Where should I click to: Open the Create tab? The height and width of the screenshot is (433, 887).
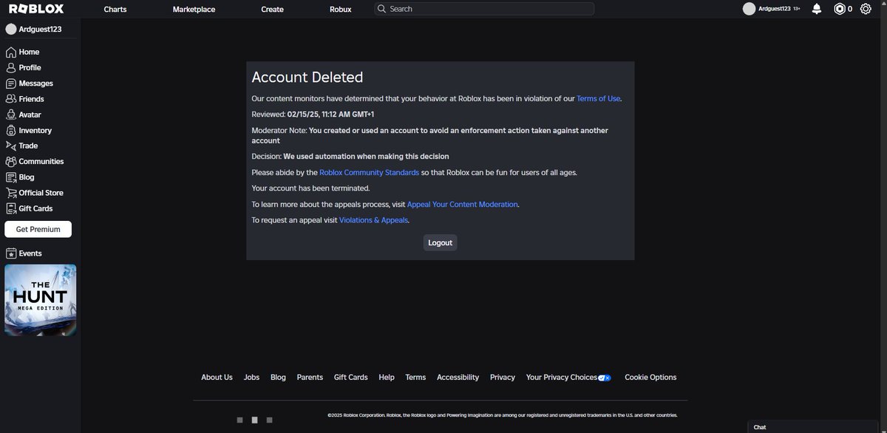pos(272,9)
